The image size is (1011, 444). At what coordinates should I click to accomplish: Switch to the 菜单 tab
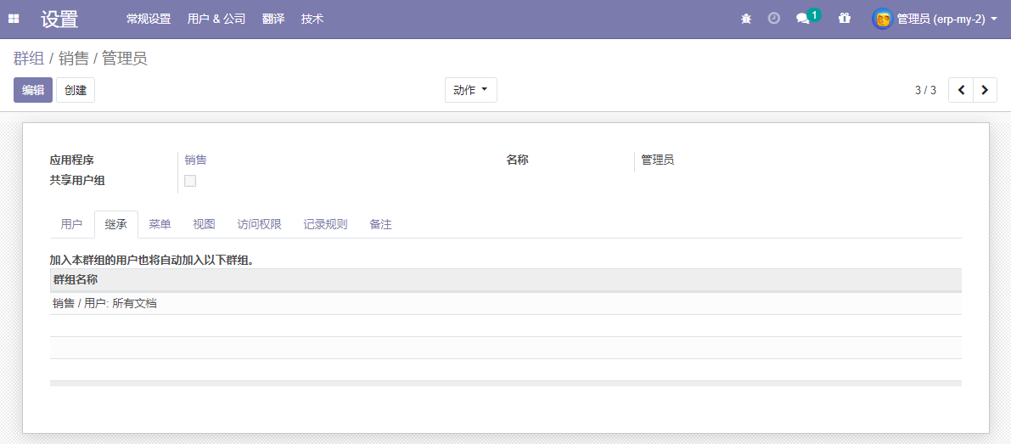[x=160, y=225]
